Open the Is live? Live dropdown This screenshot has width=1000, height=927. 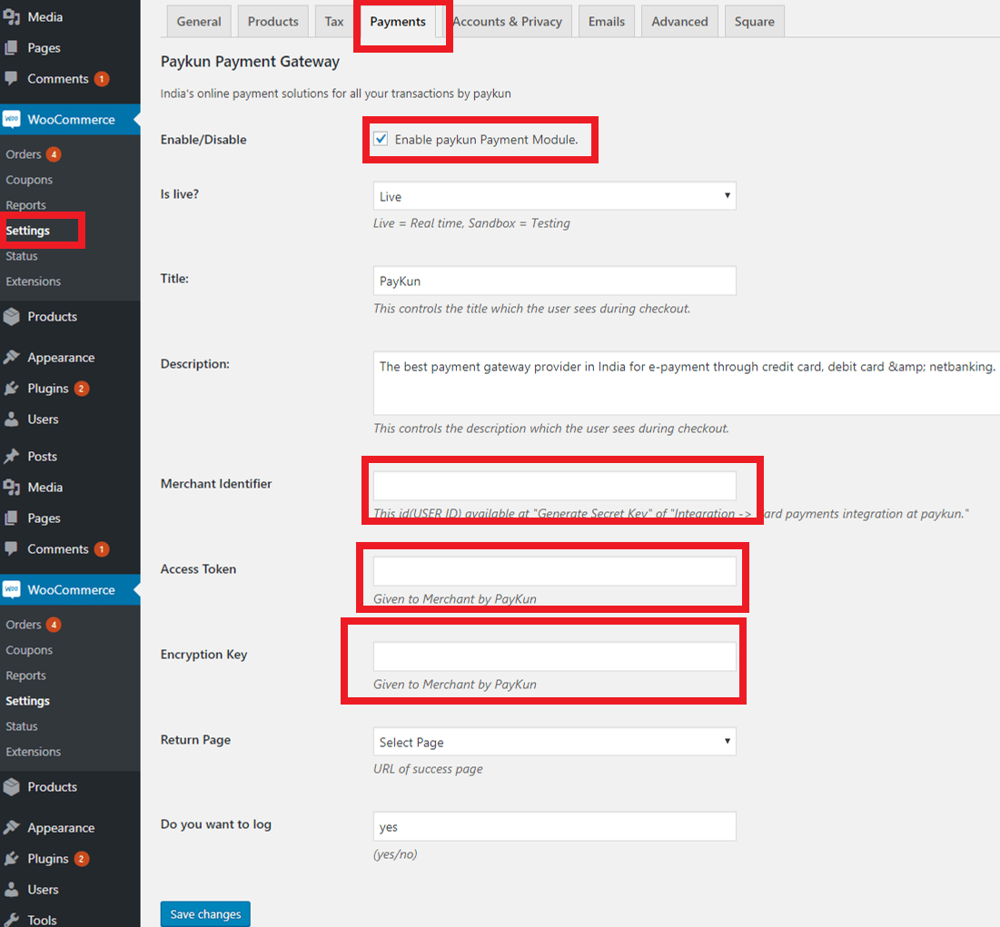click(x=554, y=196)
